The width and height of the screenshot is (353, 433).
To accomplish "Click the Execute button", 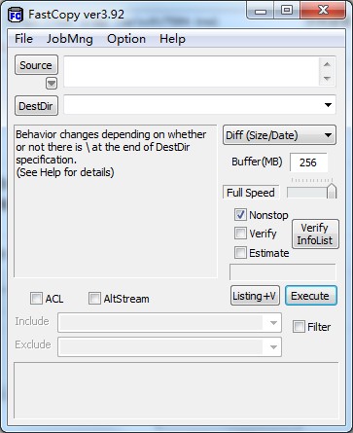I will 311,296.
